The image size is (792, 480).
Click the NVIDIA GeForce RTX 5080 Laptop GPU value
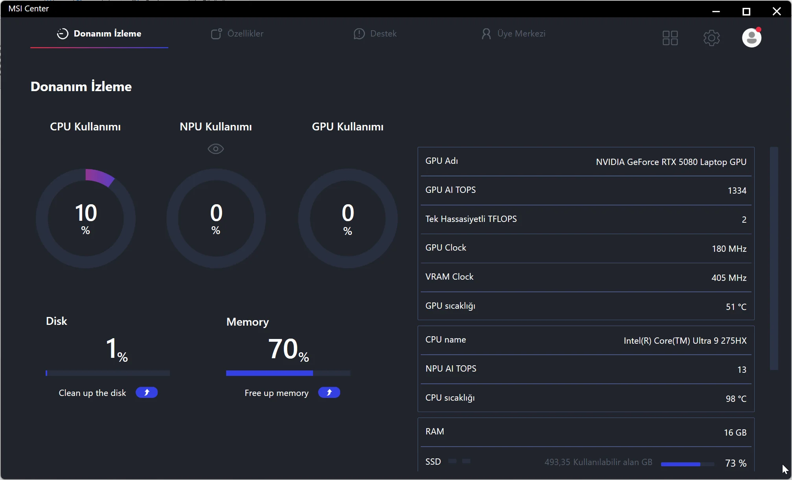[x=671, y=162]
